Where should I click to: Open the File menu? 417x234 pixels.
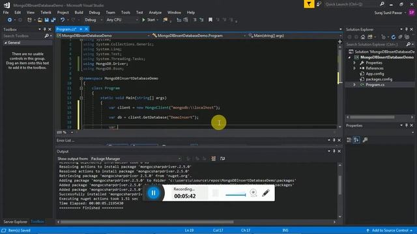click(x=6, y=12)
